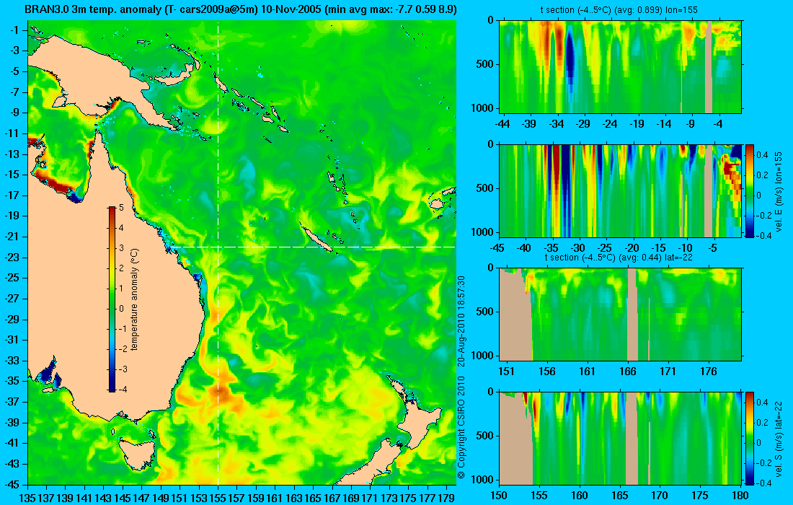Select the 't section lat=-22' panel title

click(x=619, y=258)
